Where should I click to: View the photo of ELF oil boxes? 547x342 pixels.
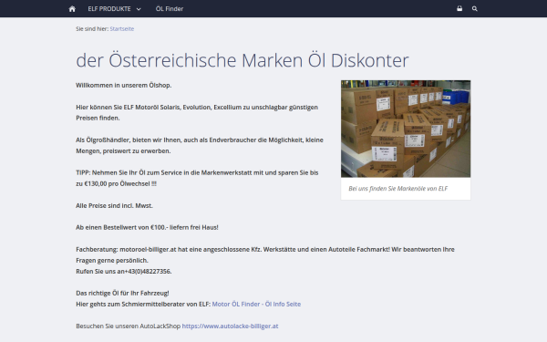tap(406, 129)
